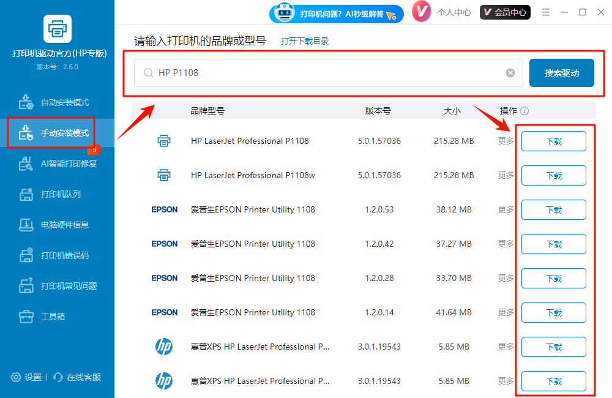The width and height of the screenshot is (612, 398).
Task: Click the printer app logo icon
Action: tap(57, 28)
